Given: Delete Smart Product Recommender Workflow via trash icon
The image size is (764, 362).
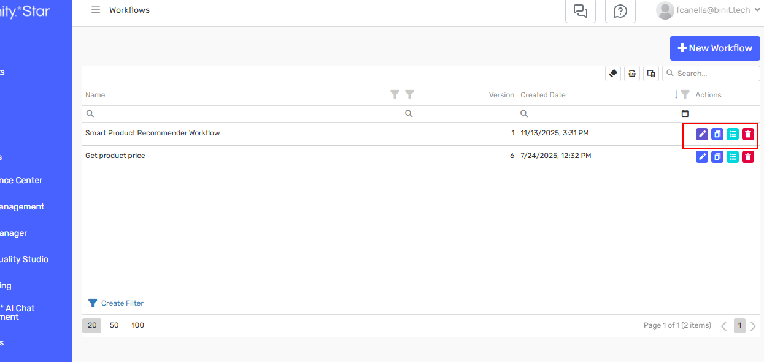Looking at the screenshot, I should [x=747, y=134].
